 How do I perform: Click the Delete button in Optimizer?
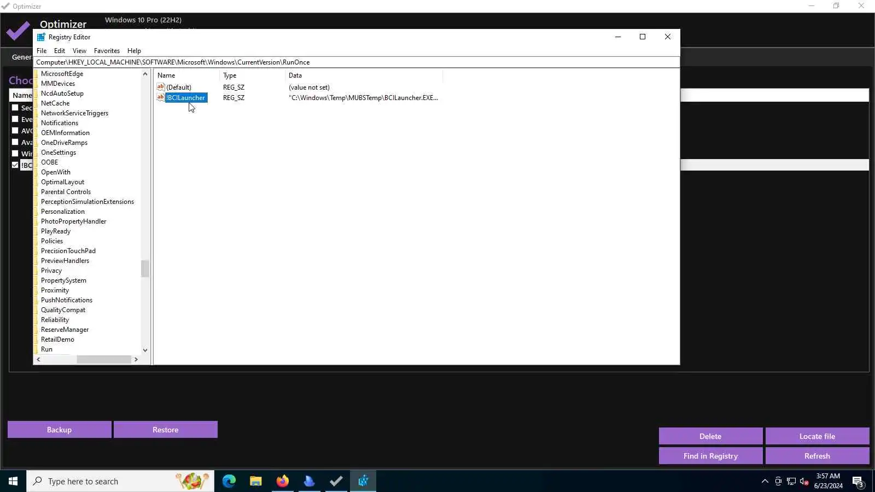point(710,436)
